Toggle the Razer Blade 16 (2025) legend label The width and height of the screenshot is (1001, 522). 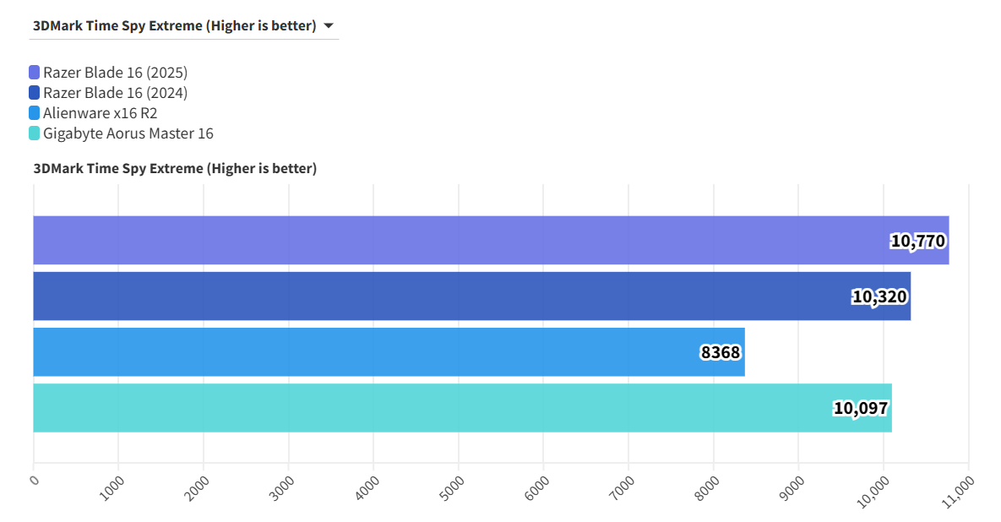(x=115, y=73)
